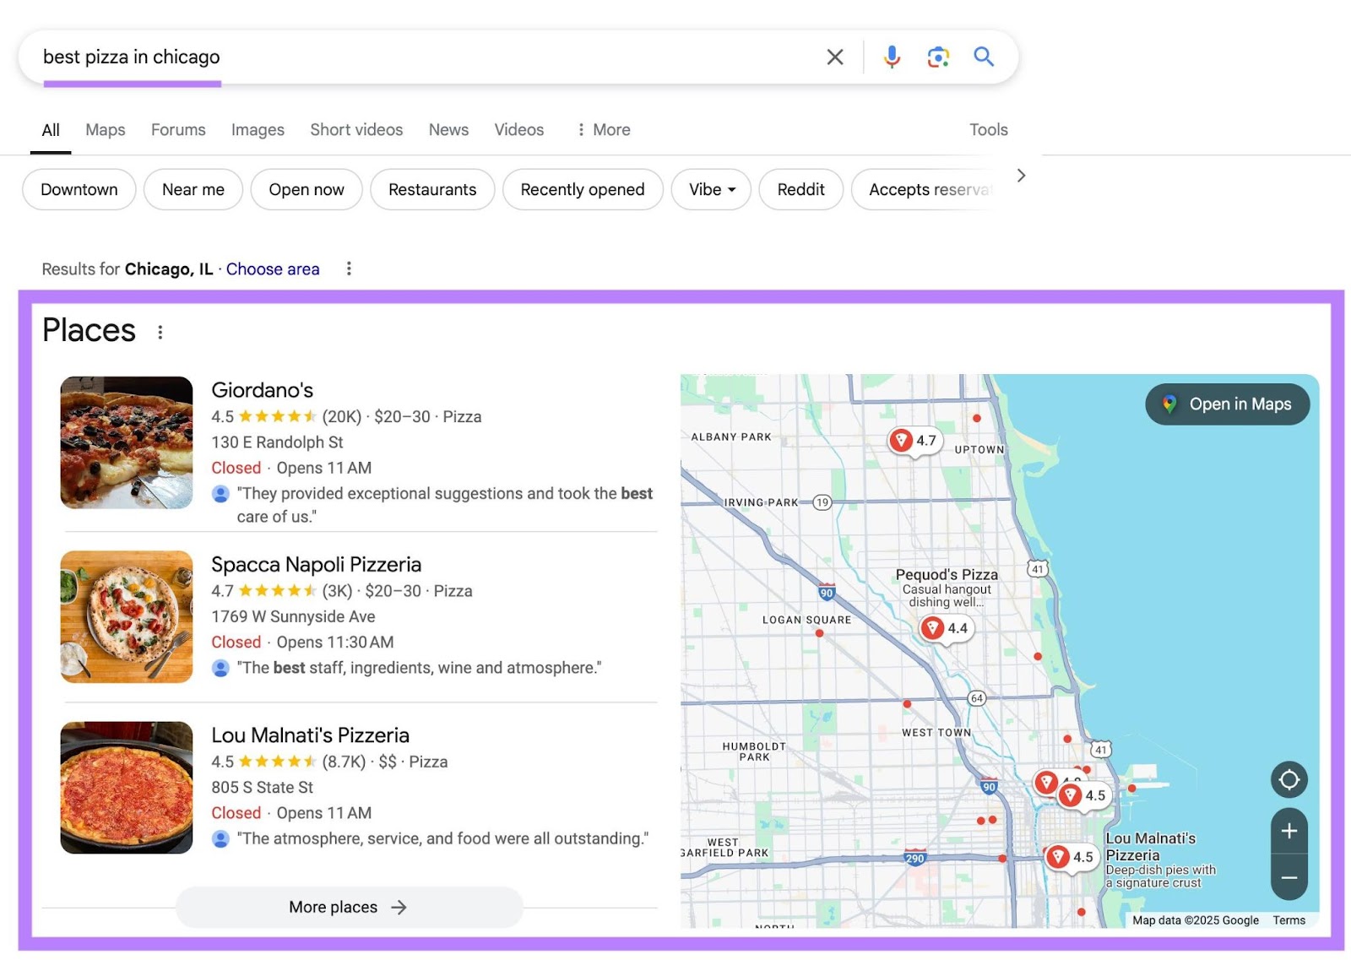Apply the Near me filter chip
This screenshot has height=960, width=1351.
pyautogui.click(x=193, y=189)
